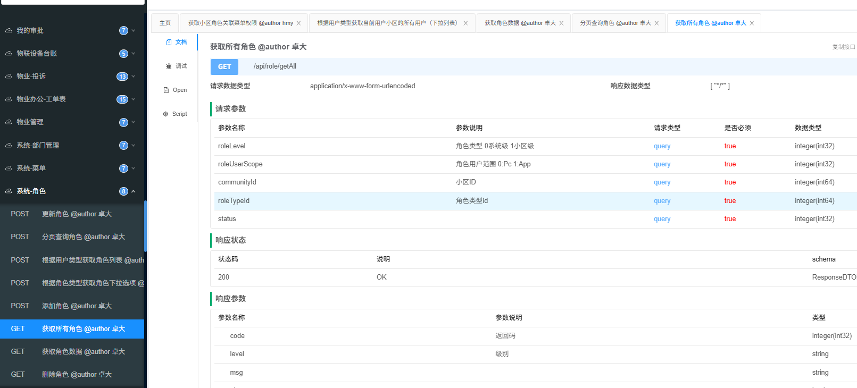Collapse the 系统-角色 menu group

click(x=134, y=191)
